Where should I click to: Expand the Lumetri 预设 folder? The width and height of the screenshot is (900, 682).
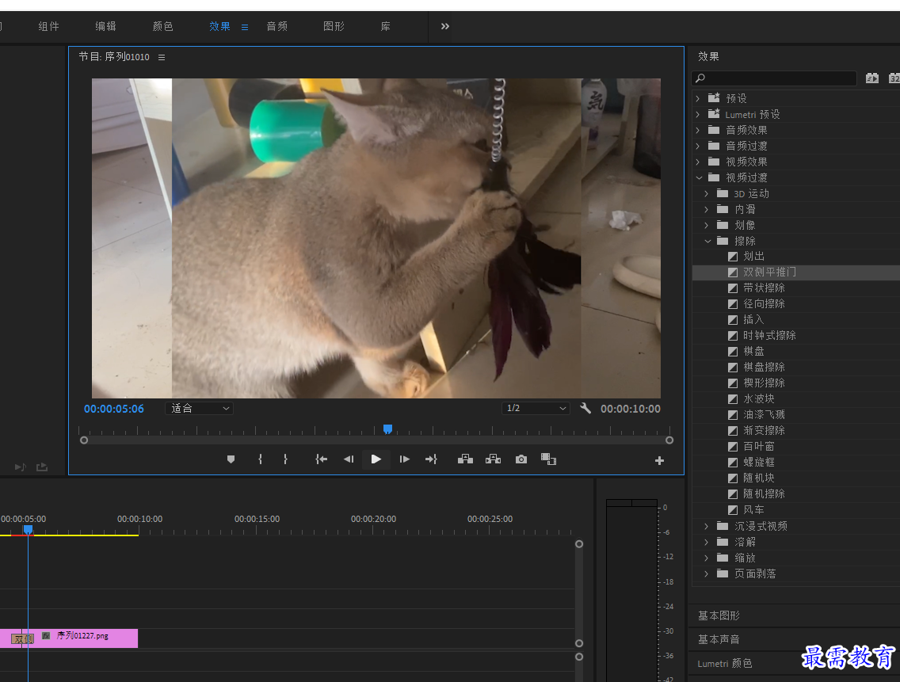click(698, 115)
